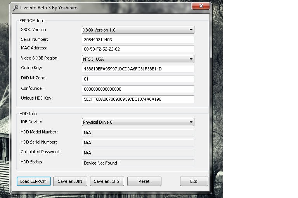The height and width of the screenshot is (198, 298).
Task: Click the 'HDD Model Number:' label
Action: (39, 132)
